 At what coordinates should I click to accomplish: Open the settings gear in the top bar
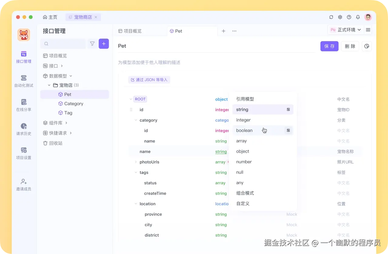[340, 17]
